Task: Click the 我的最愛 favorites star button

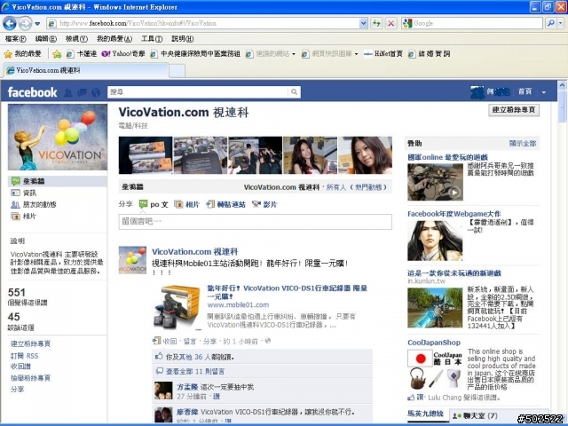Action: [x=22, y=54]
